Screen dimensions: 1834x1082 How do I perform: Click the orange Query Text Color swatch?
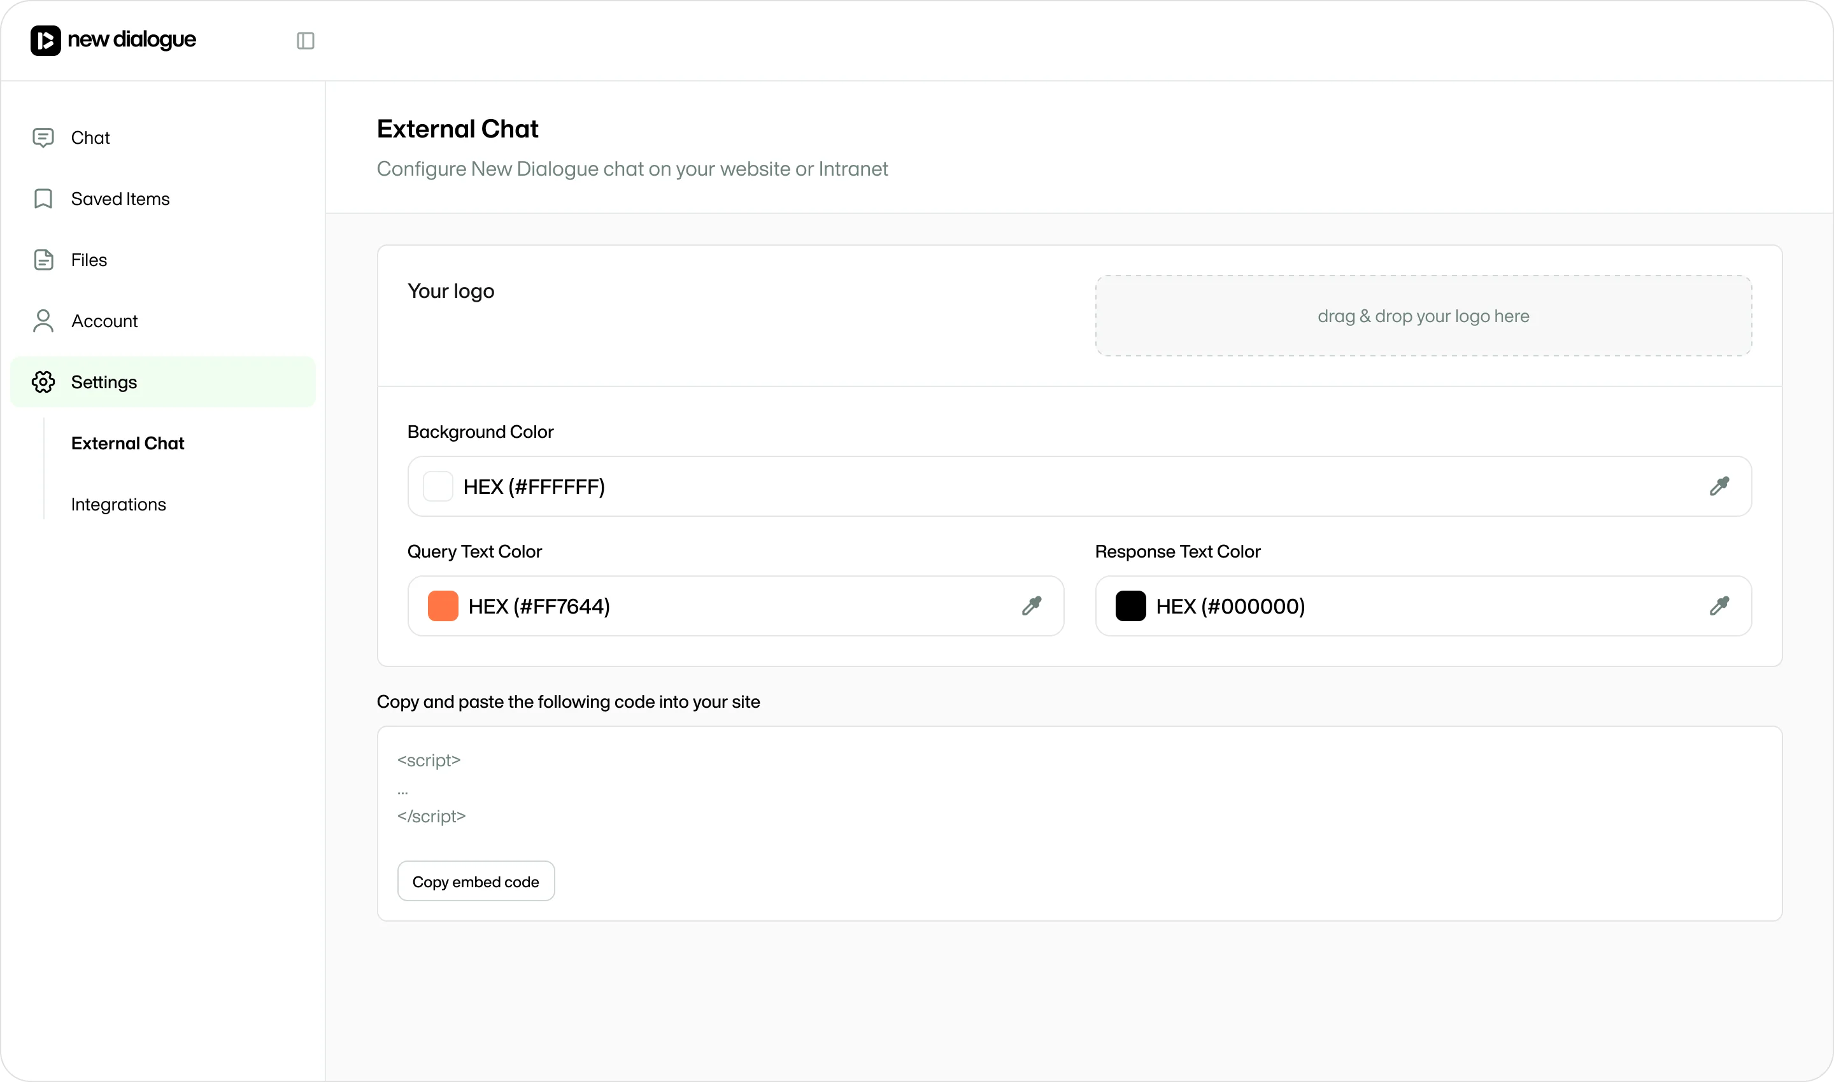442,605
